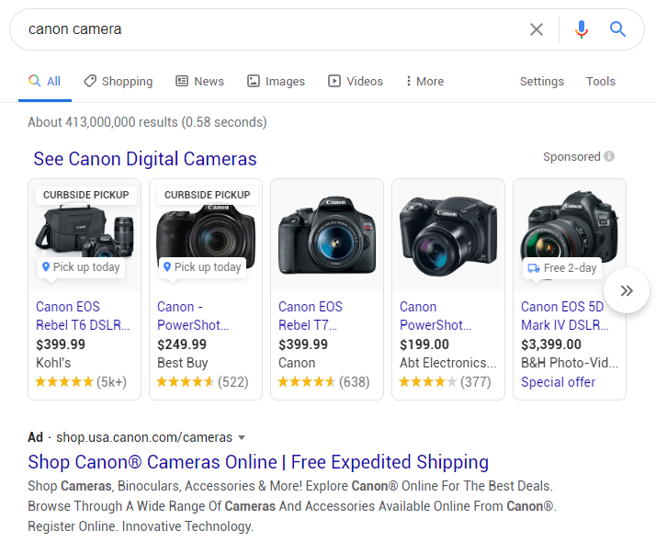This screenshot has width=656, height=542.
Task: Clear the search box with the X icon
Action: point(537,29)
